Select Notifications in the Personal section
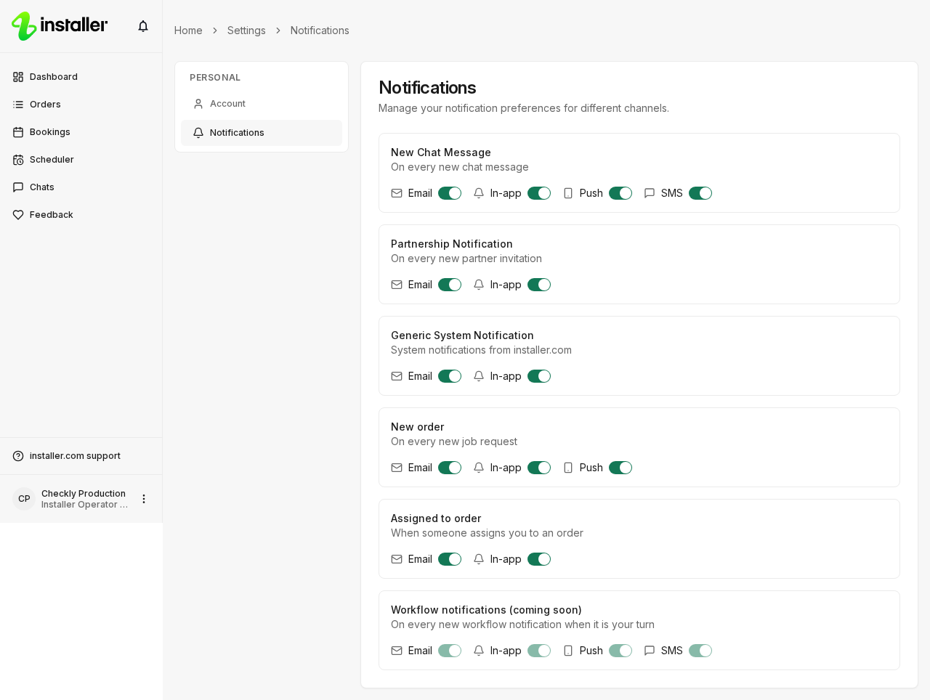This screenshot has width=930, height=700. pyautogui.click(x=262, y=133)
